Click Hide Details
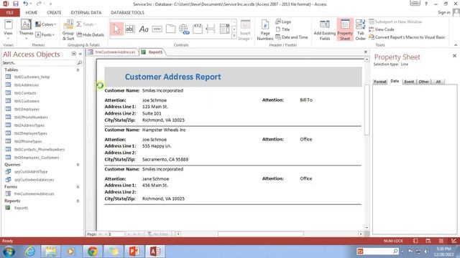 [x=91, y=34]
